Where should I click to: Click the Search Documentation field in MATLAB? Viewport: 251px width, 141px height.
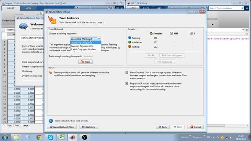point(225,8)
